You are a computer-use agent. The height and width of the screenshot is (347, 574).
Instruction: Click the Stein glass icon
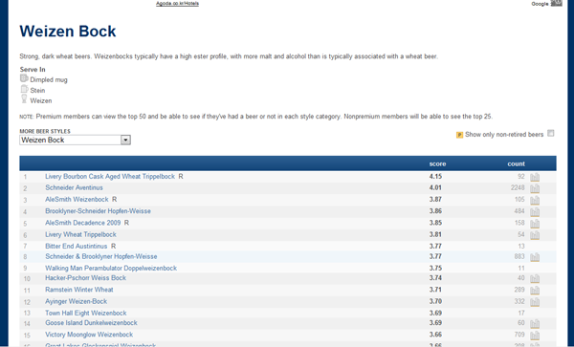coord(24,89)
